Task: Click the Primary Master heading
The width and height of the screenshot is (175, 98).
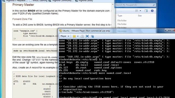Action: [23, 5]
